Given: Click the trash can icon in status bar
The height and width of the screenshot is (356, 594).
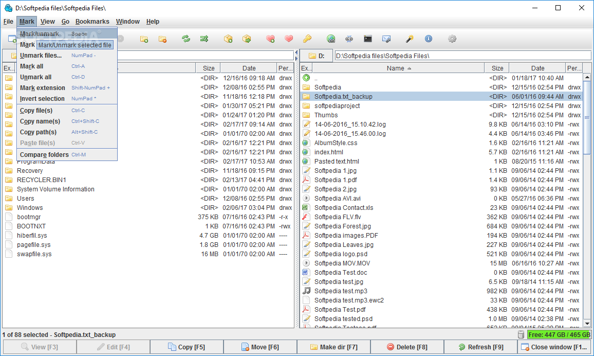Looking at the screenshot, I should (x=521, y=334).
